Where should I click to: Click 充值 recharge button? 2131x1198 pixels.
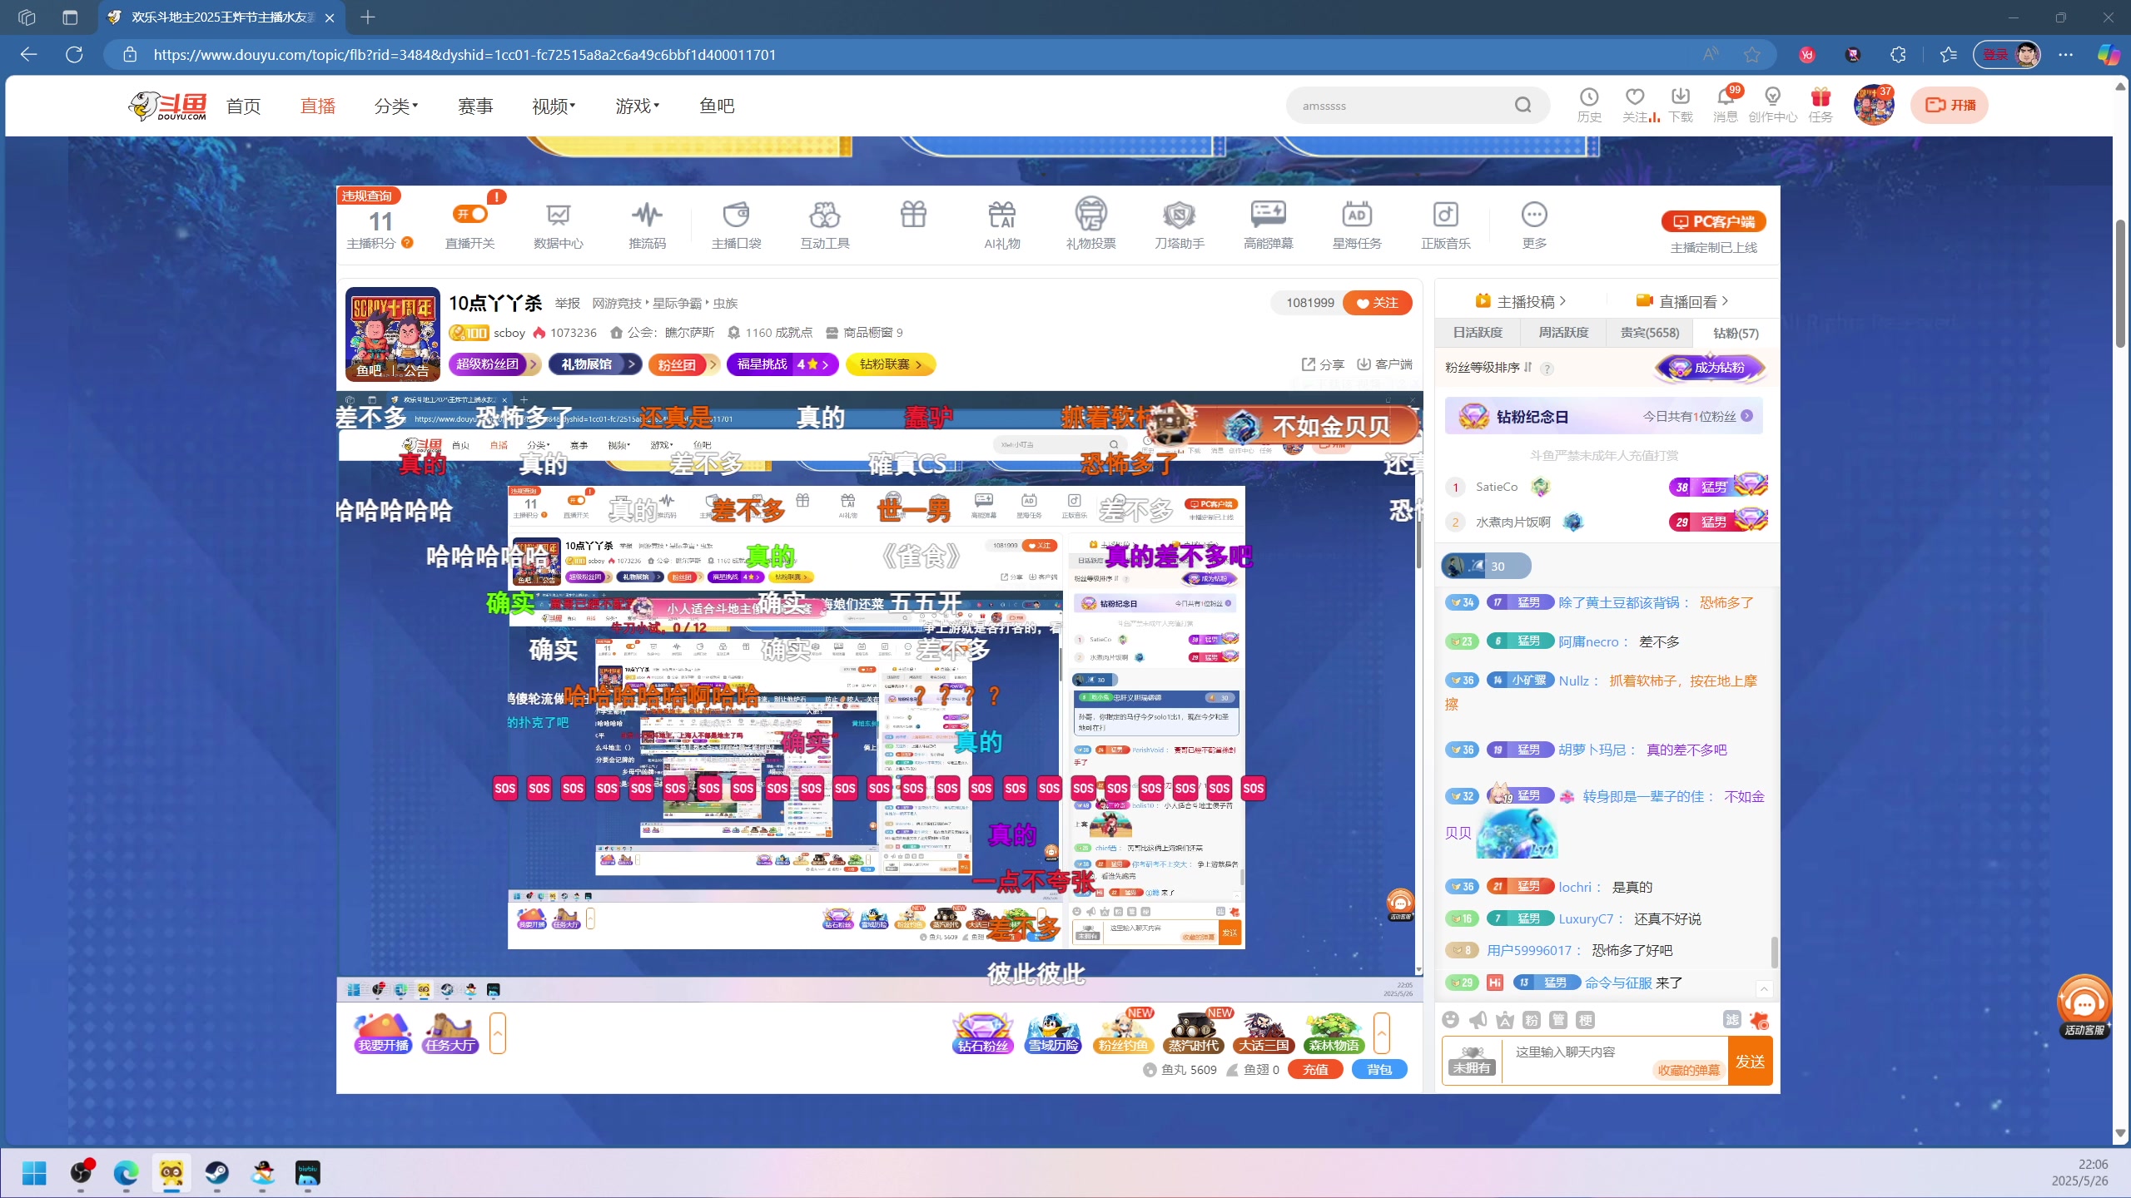point(1315,1070)
